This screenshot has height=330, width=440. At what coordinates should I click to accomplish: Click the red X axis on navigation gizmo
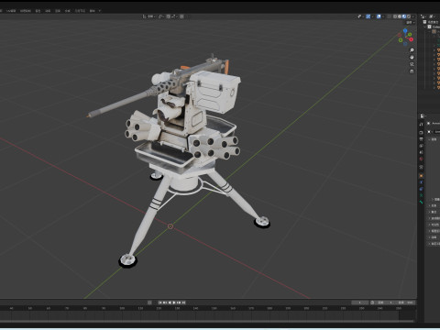(x=412, y=39)
